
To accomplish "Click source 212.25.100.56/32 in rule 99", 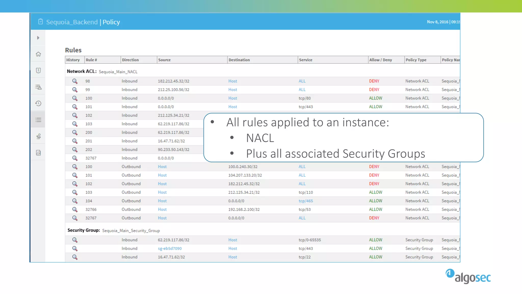I will pos(174,90).
